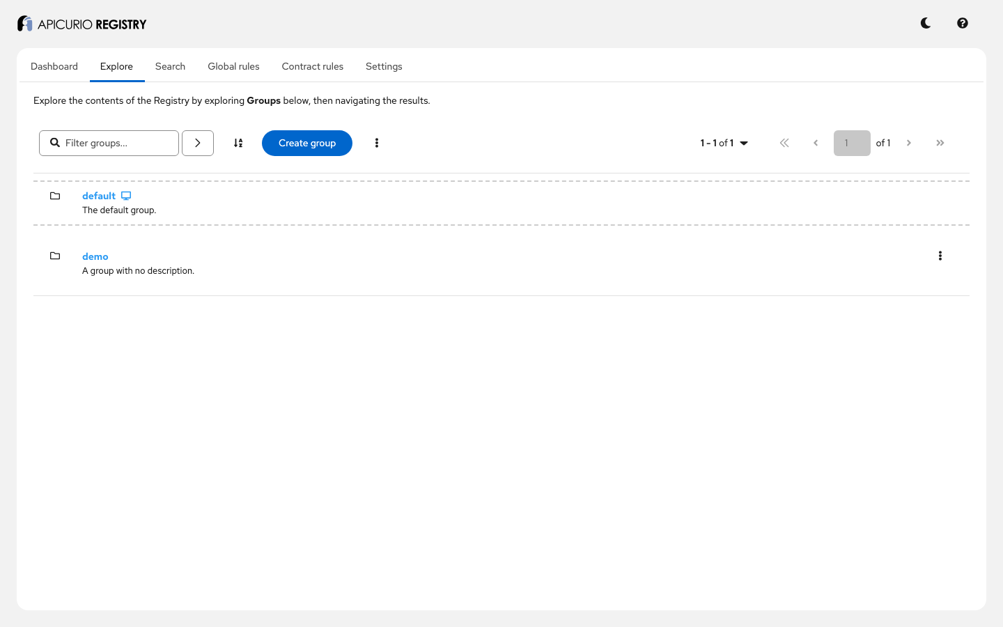Screen dimensions: 1003x627
Task: Click the folder icon for demo group
Action: coord(55,256)
